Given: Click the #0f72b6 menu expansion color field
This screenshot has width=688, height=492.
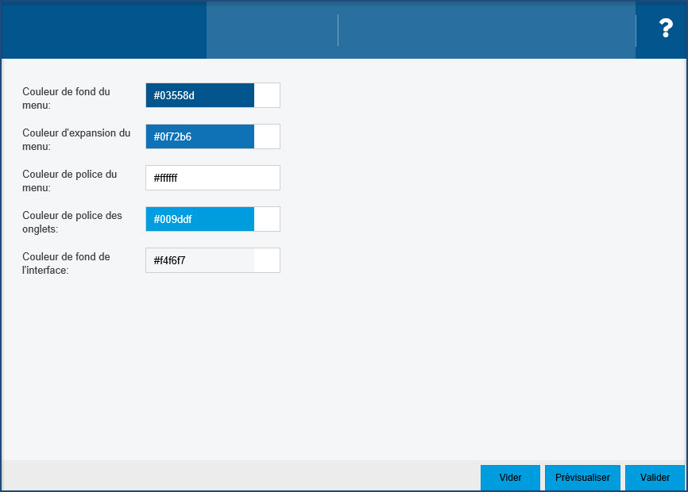Looking at the screenshot, I should tap(199, 136).
